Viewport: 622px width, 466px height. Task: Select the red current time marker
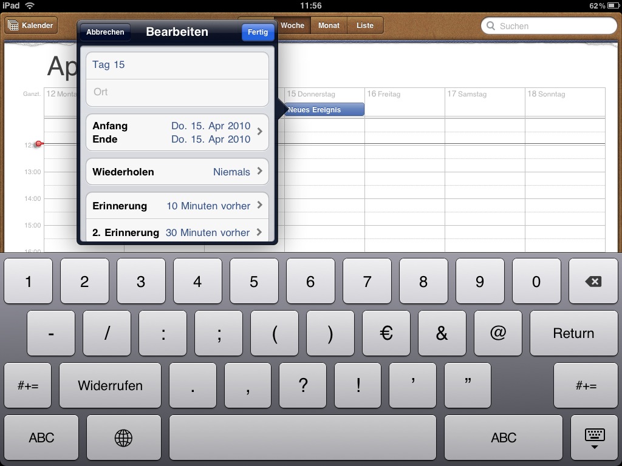tap(38, 144)
